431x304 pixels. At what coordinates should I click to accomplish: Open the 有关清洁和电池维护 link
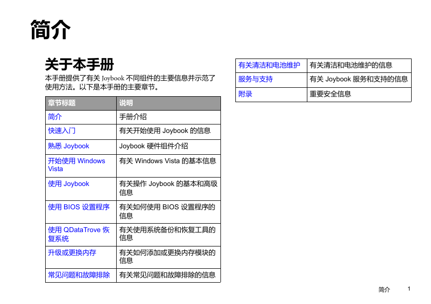tap(269, 65)
